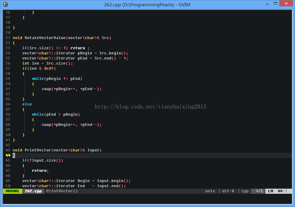Click closing brace on line 41
Screen dimensions: 295x207
[x=14, y=140]
